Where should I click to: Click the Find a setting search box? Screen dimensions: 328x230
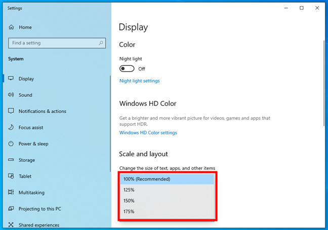click(53, 43)
